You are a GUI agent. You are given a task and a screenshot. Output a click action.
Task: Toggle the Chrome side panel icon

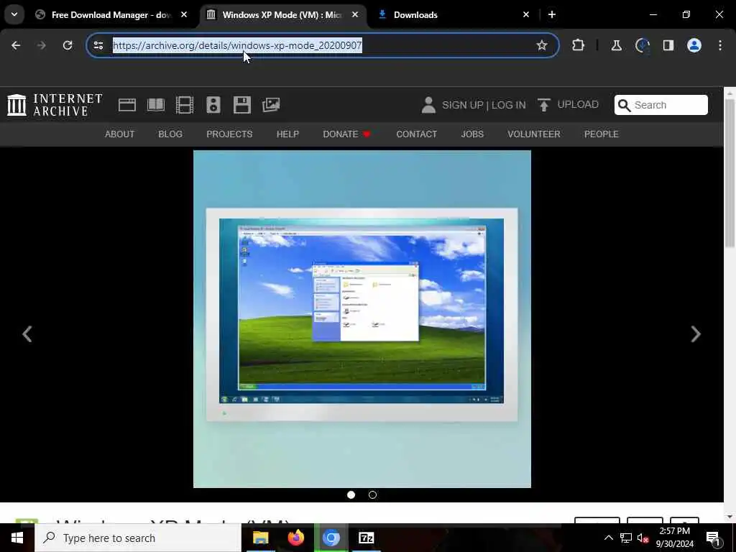668,45
